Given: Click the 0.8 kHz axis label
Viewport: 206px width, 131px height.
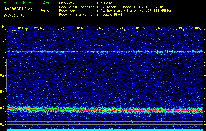Looking at the screenshot, I should (x=3, y=92).
